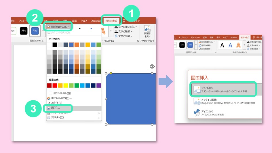The width and height of the screenshot is (272, 153).
Task: Open 図形の効果 dropdown in right window
Action: [205, 49]
